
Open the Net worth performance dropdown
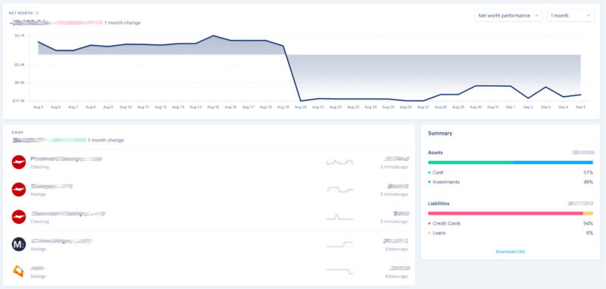(x=508, y=16)
